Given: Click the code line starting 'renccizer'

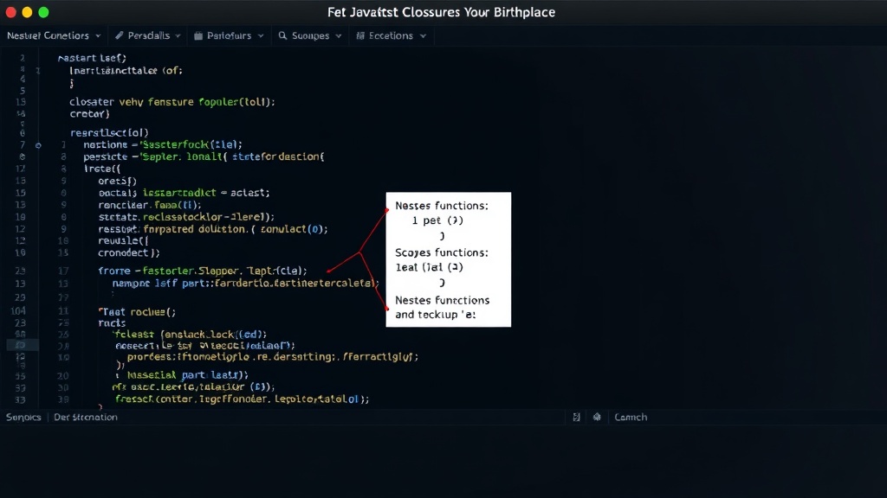Looking at the screenshot, I should (149, 205).
